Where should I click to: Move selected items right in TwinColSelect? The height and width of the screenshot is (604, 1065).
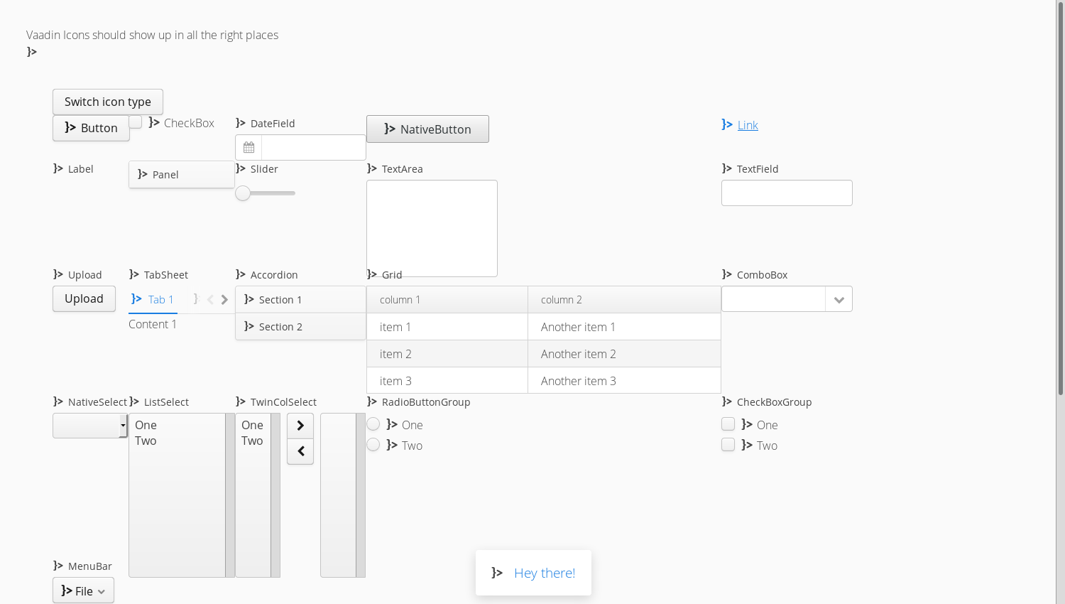(x=300, y=426)
